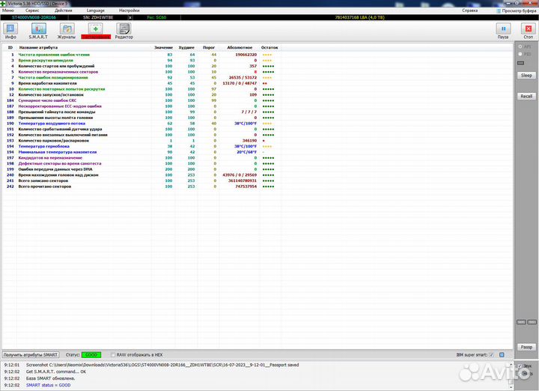Select the PIO radio button
The height and width of the screenshot is (391, 539).
click(x=520, y=54)
